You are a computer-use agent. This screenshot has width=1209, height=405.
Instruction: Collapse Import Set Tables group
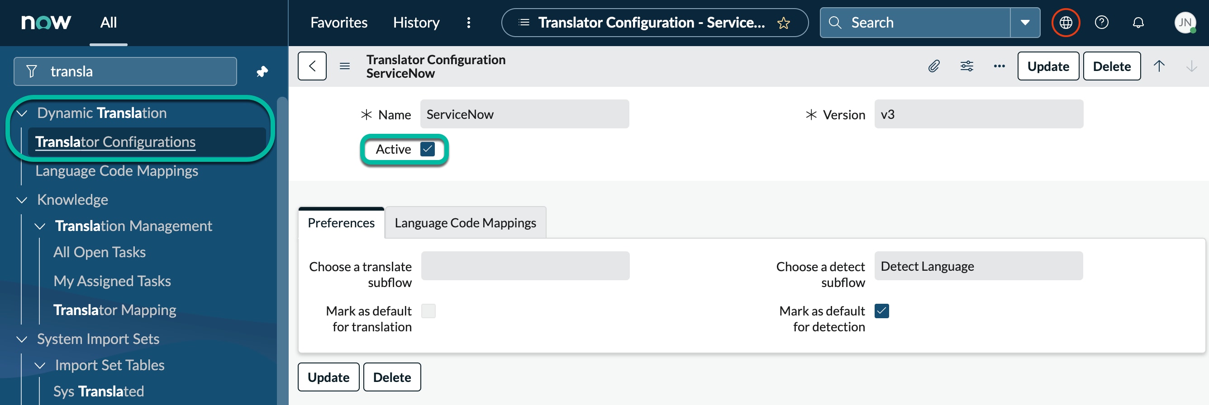tap(40, 365)
